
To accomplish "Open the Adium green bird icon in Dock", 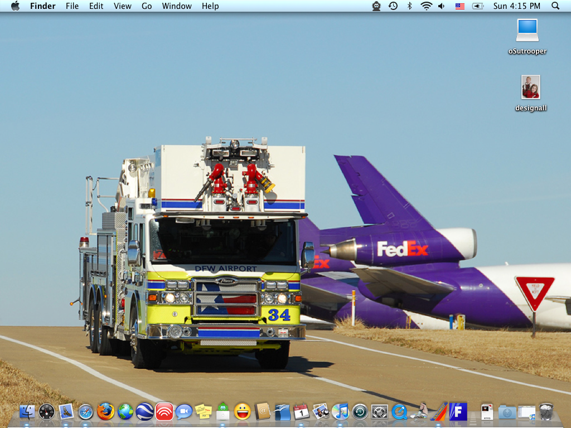I will [223, 412].
